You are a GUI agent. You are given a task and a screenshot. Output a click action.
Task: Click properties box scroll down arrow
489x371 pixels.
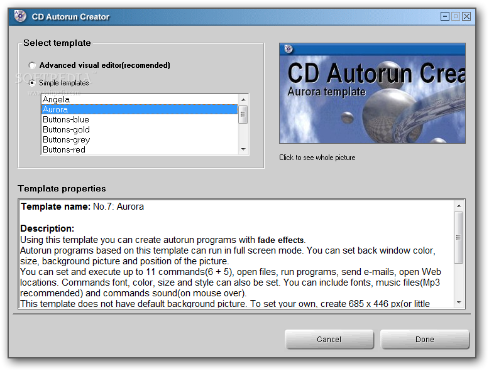459,303
